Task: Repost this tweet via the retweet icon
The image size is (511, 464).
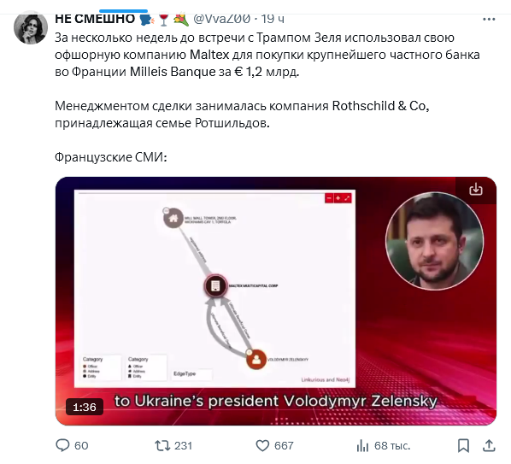Action: pyautogui.click(x=162, y=445)
